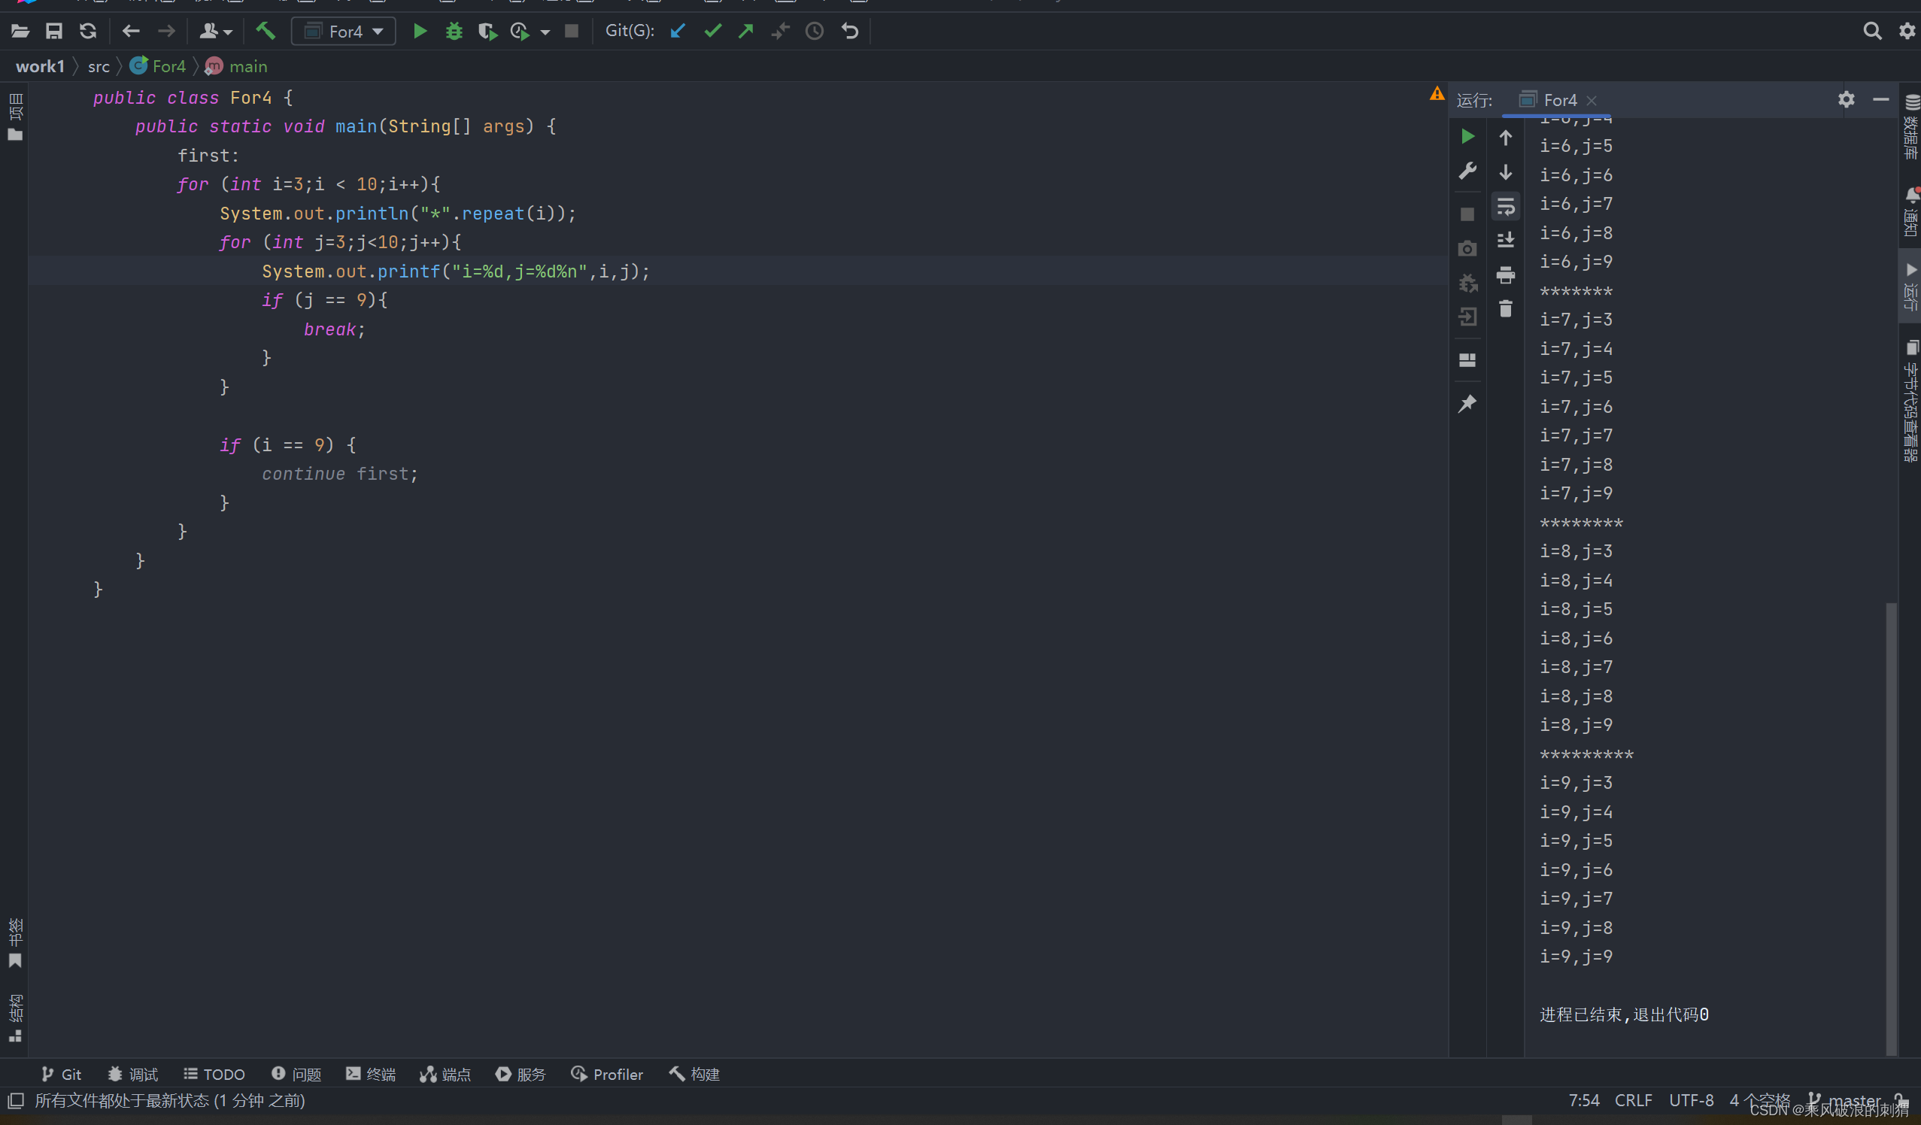Clear console output with trash icon
The width and height of the screenshot is (1921, 1125).
(1505, 308)
